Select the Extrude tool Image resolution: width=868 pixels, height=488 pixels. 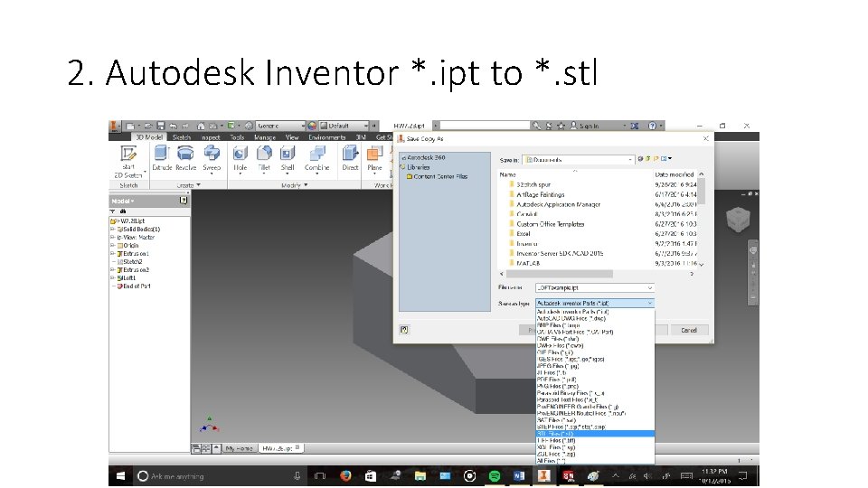[162, 158]
